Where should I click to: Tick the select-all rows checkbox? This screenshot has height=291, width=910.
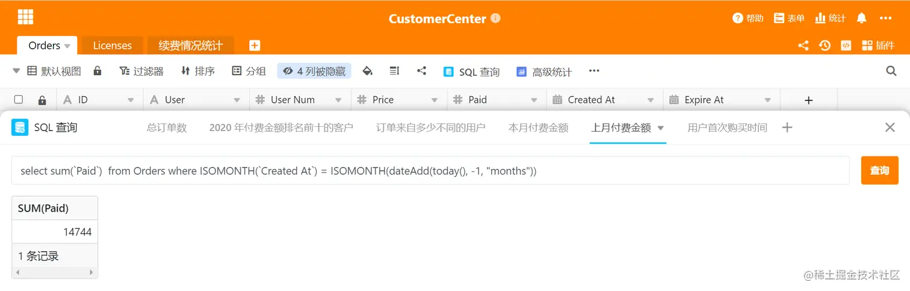[19, 99]
